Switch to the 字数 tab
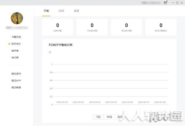This screenshot has width=185, height=126. coord(46,11)
